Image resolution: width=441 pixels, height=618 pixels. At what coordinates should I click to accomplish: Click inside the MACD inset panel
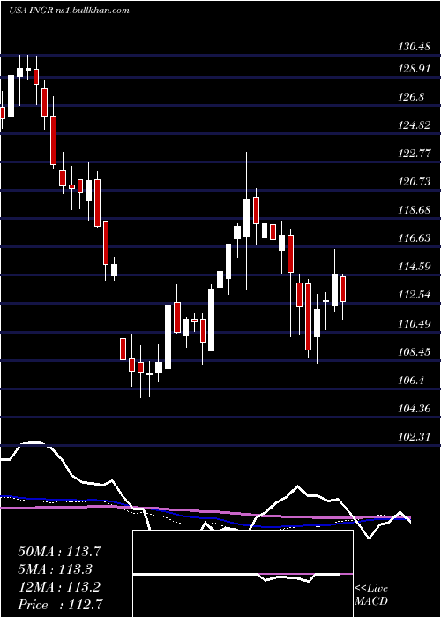coord(243,574)
